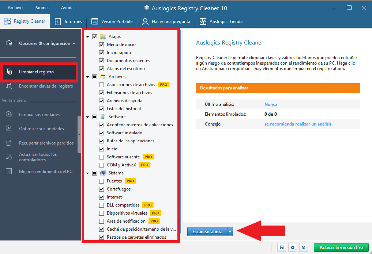Image resolution: width=372 pixels, height=254 pixels.
Task: Click the sidebar vertical scrollbar
Action: tap(79, 134)
